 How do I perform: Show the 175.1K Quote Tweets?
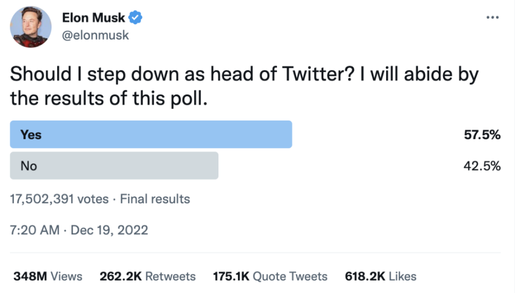270,277
